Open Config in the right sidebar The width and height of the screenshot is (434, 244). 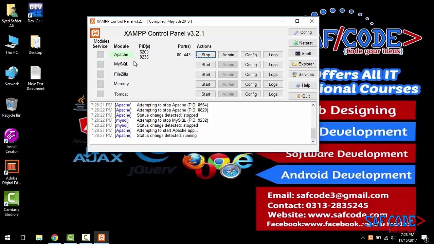[x=303, y=33]
